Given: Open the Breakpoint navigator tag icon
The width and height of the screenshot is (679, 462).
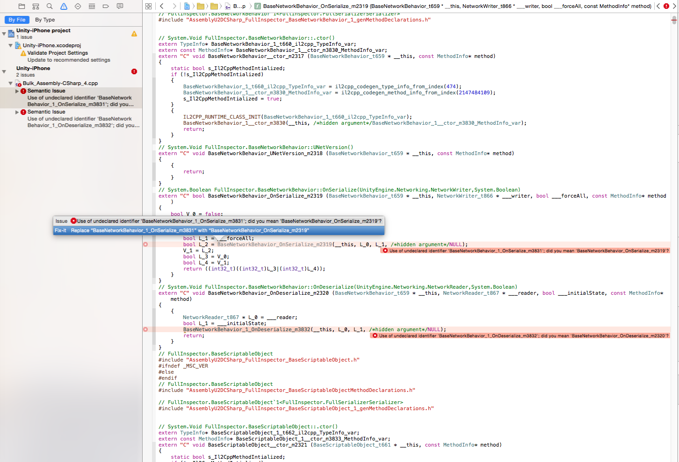Looking at the screenshot, I should [x=106, y=6].
